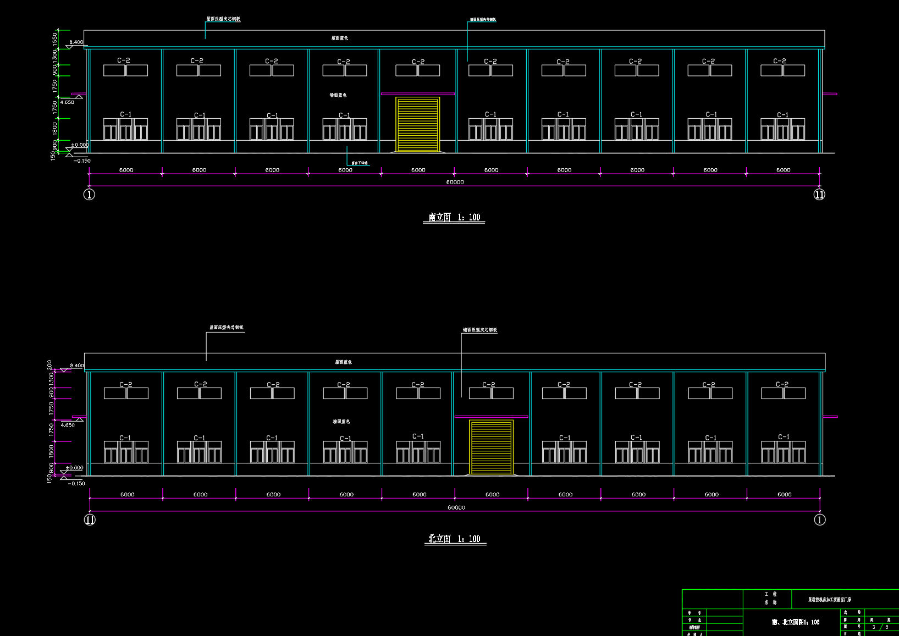Pick the 4.650 elevation mark on north elevation
The width and height of the screenshot is (899, 636).
(x=68, y=425)
